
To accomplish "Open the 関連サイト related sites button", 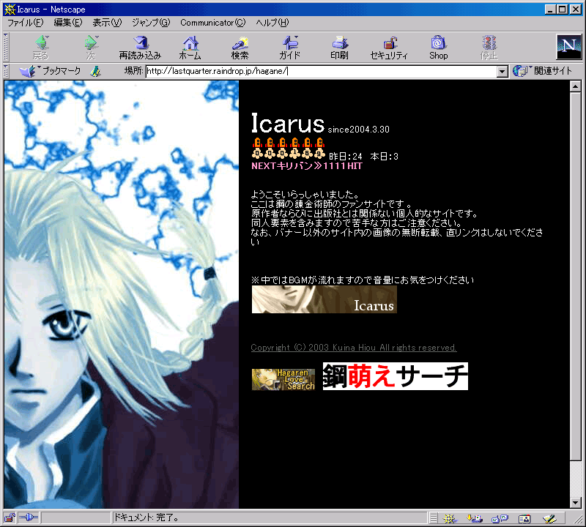I will (x=542, y=70).
